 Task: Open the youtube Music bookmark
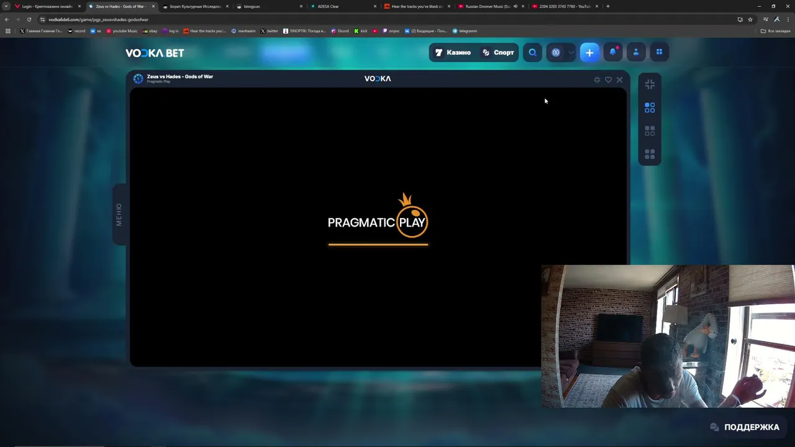point(122,31)
